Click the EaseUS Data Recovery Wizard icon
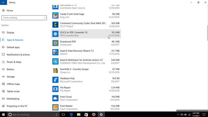Image resolution: width=208 pixels, height=117 pixels. point(55,52)
